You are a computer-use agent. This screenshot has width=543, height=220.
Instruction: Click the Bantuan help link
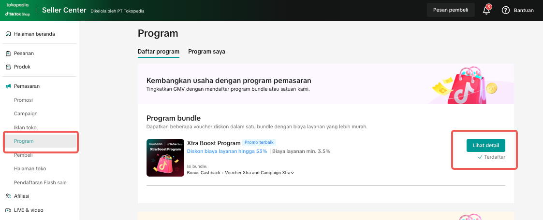click(x=524, y=10)
